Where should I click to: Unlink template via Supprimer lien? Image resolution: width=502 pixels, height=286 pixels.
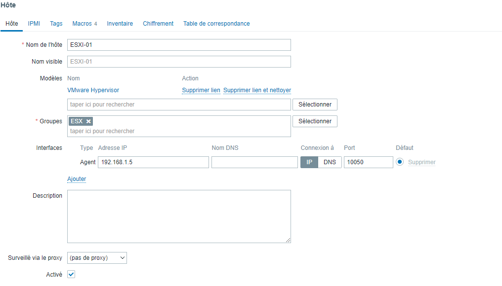[x=201, y=90]
